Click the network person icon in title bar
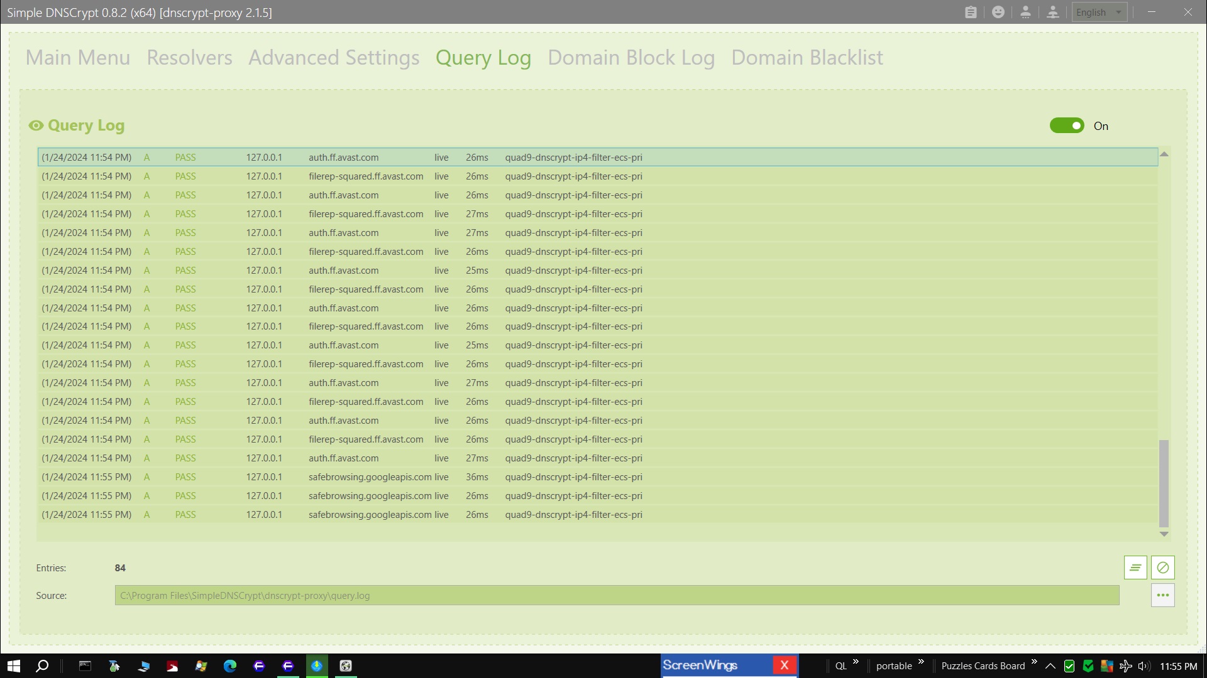 coord(1053,12)
